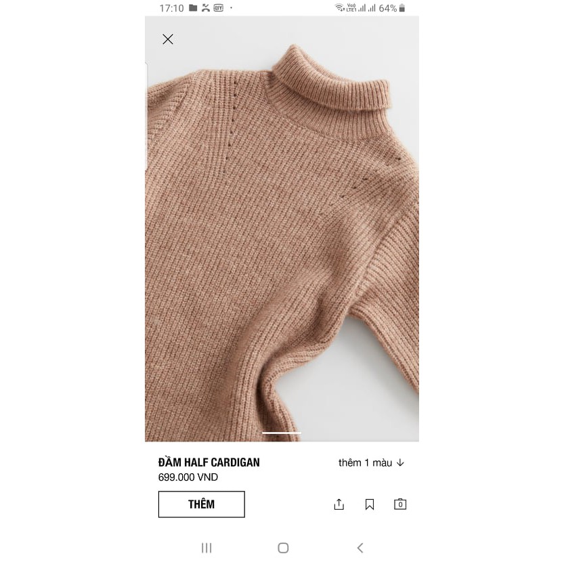Tap the iQIYI notification icon
Viewport: 564px width, 564px height.
[218, 7]
